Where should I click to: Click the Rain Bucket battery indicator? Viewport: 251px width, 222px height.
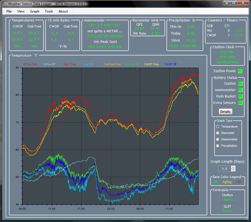pyautogui.click(x=240, y=96)
